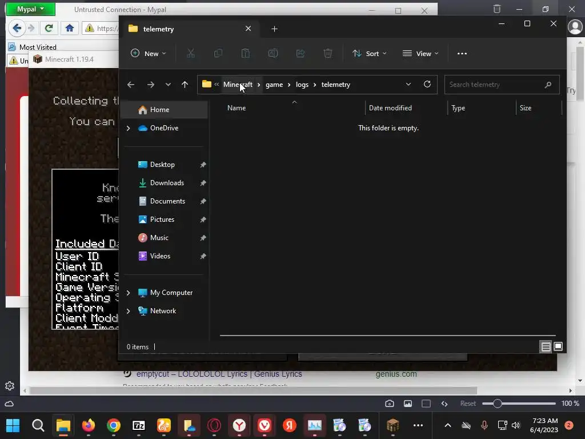
Task: Go back with Explorer back arrow
Action: coord(131,85)
